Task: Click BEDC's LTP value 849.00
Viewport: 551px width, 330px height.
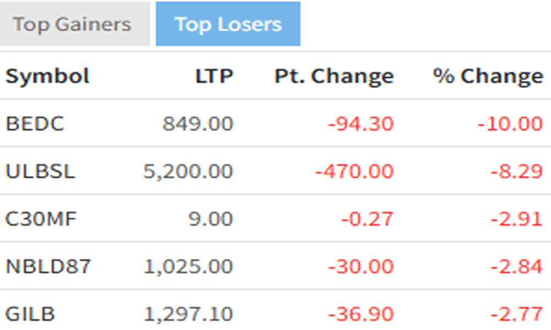Action: tap(198, 124)
